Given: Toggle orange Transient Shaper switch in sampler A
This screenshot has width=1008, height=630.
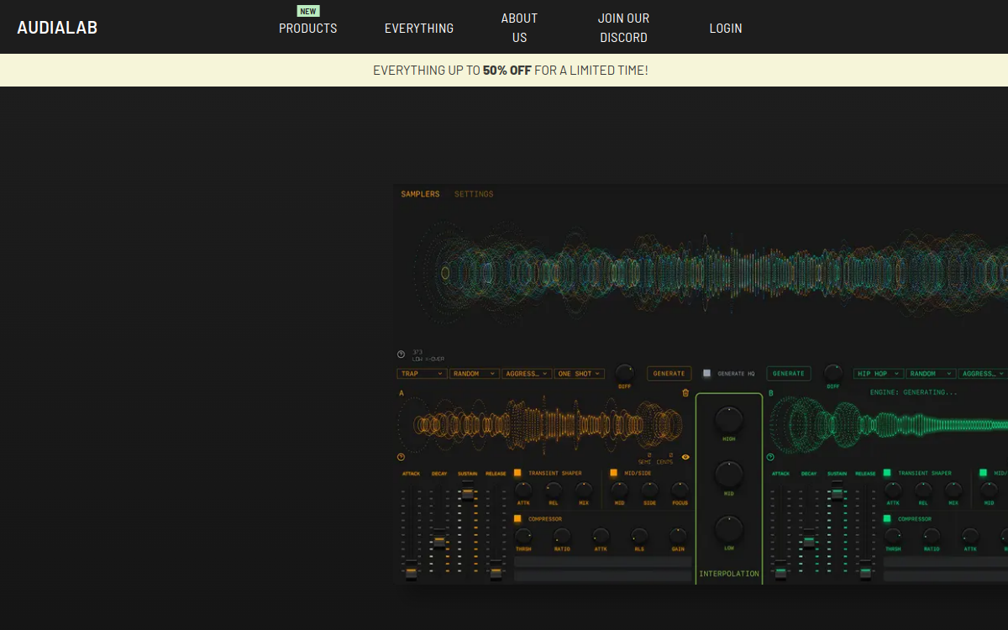Looking at the screenshot, I should click(x=517, y=473).
